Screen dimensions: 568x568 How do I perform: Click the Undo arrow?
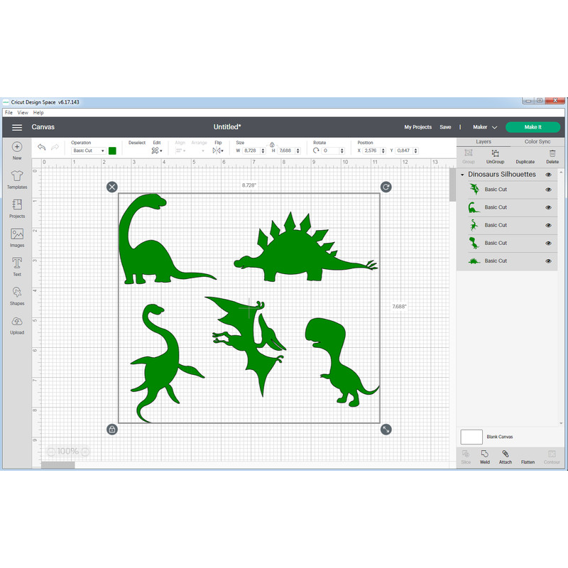(41, 147)
